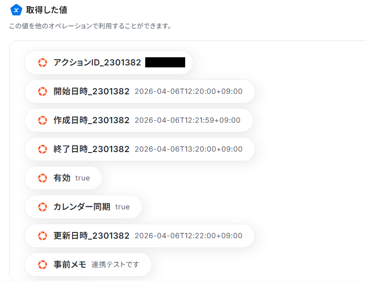The width and height of the screenshot is (366, 282).
Task: Click the orange icon beside 有効
Action: tap(42, 178)
